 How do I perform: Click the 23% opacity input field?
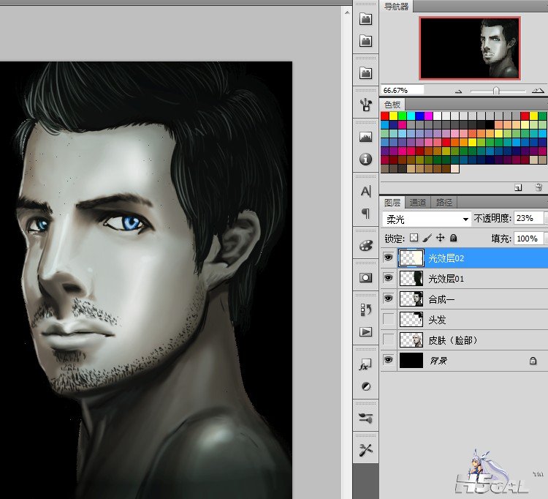click(529, 218)
